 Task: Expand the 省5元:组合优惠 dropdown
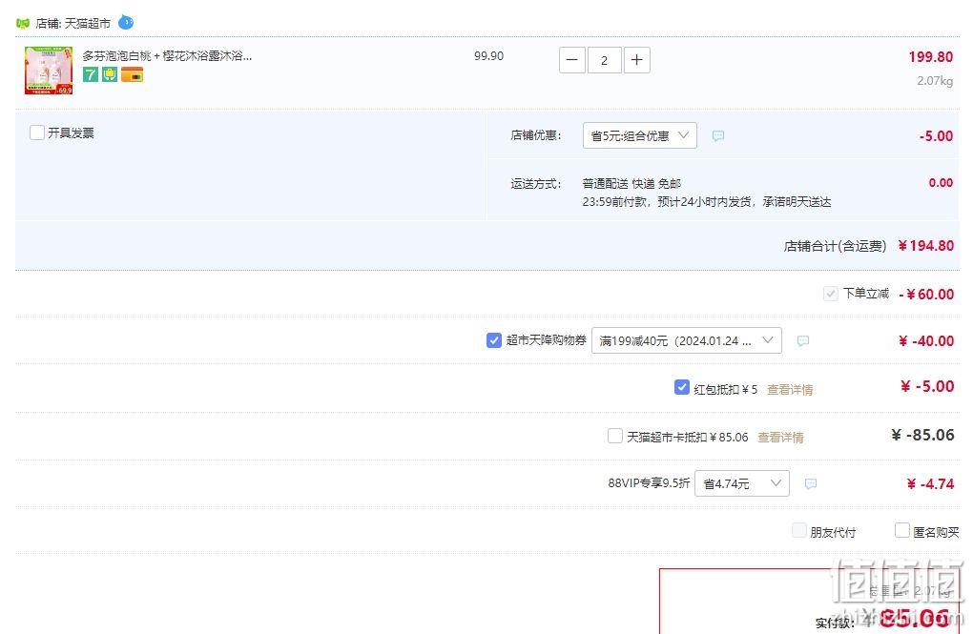click(640, 135)
